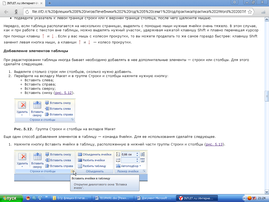Click the INTUIT.ru taskbar button
This screenshot has height=202, width=269.
[x=197, y=198]
